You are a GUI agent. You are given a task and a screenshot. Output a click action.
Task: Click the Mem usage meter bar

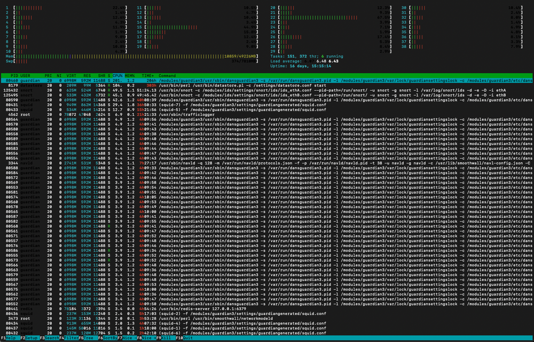132,56
